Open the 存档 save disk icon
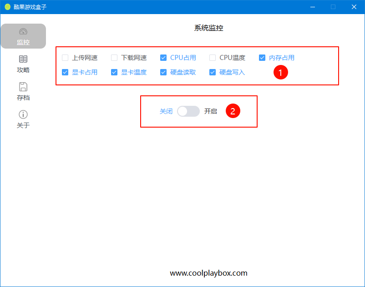This screenshot has width=365, height=287. [x=23, y=87]
